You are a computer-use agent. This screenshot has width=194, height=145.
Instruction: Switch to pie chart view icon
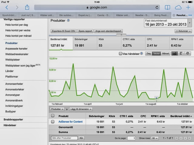click(188, 53)
